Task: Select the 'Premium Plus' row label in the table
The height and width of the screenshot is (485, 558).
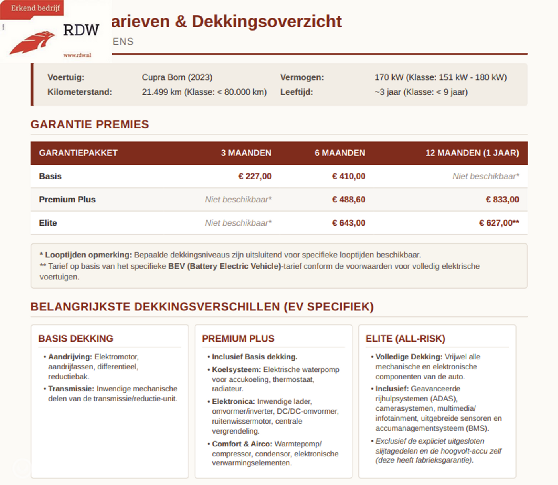Action: point(67,200)
